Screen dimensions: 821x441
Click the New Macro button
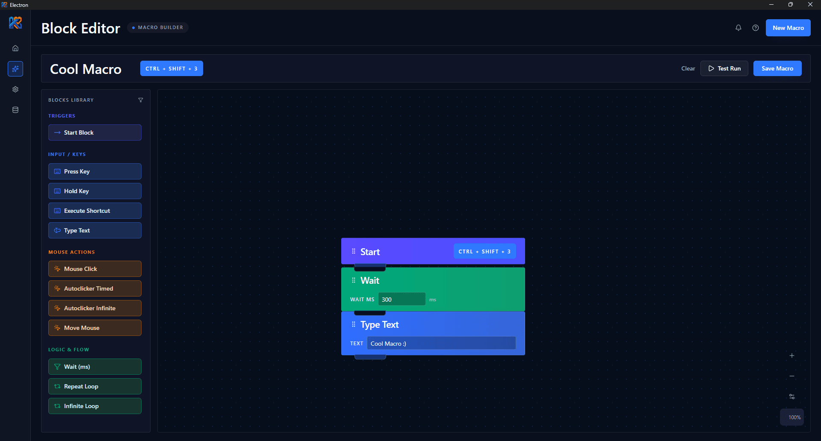788,28
